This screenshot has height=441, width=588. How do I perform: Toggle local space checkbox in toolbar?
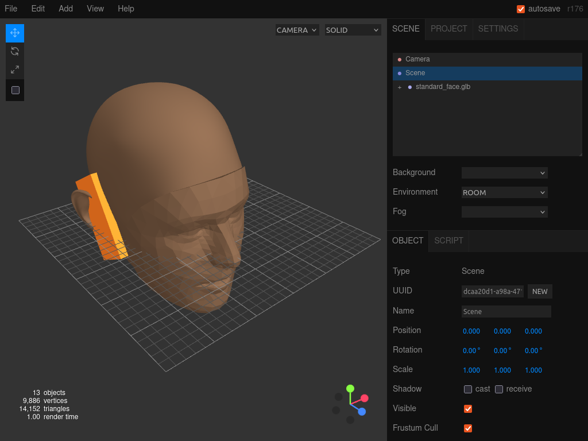(x=16, y=90)
